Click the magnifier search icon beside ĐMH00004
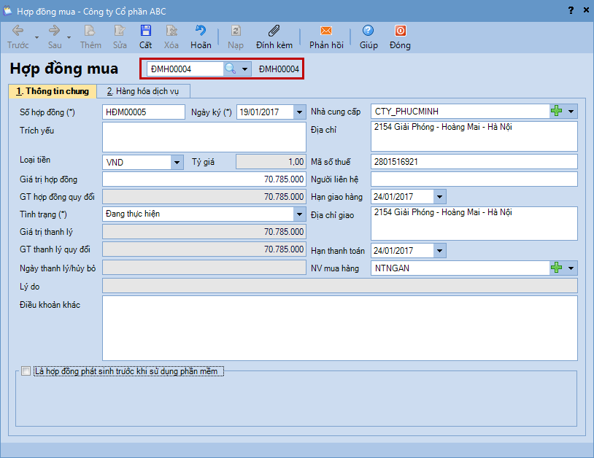Screen dimensions: 594x458 tap(230, 69)
